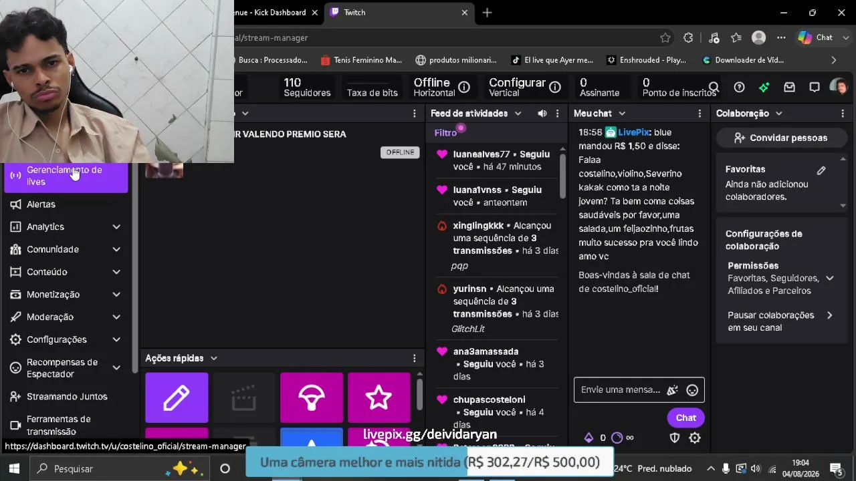856x481 pixels.
Task: Click the Bits balance icon below chat
Action: pos(588,438)
